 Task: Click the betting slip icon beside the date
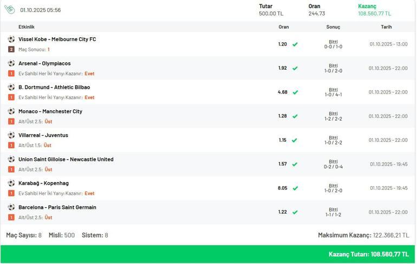click(9, 10)
